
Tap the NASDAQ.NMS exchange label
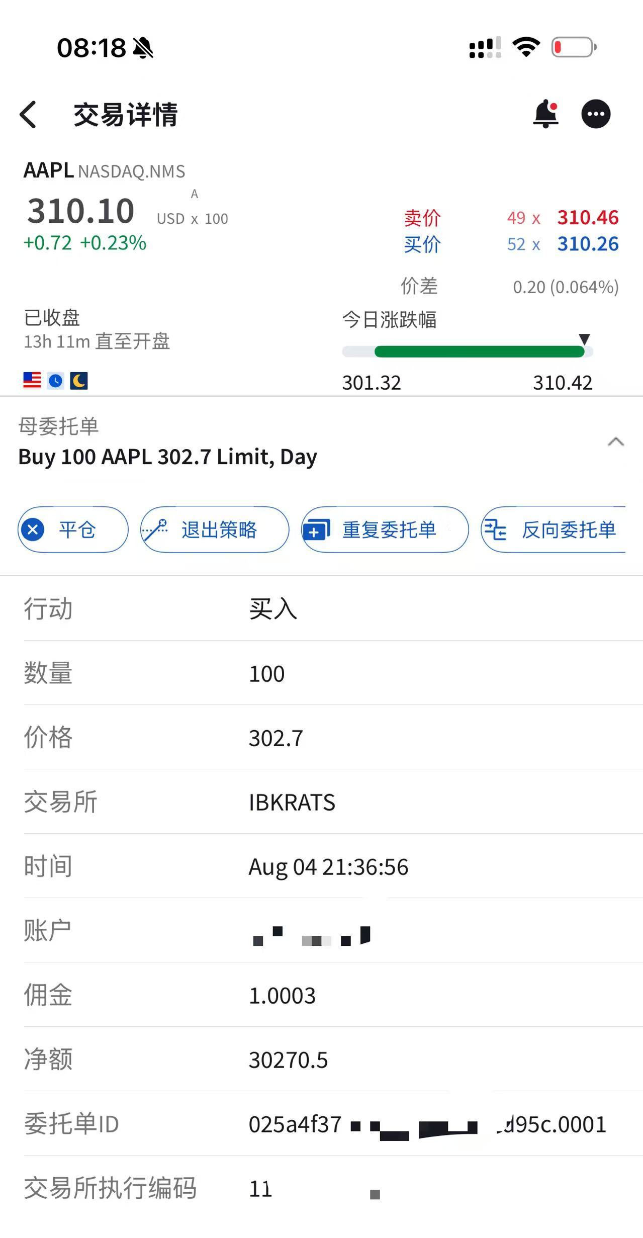[132, 171]
